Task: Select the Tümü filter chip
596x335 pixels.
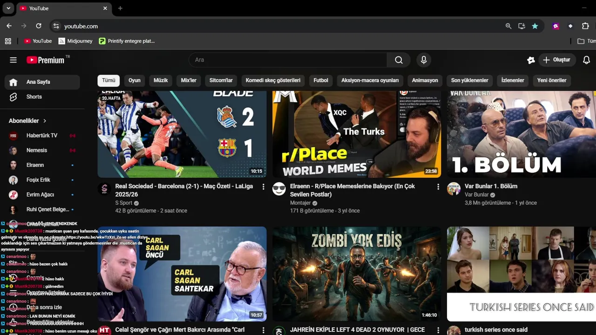Action: pyautogui.click(x=108, y=80)
